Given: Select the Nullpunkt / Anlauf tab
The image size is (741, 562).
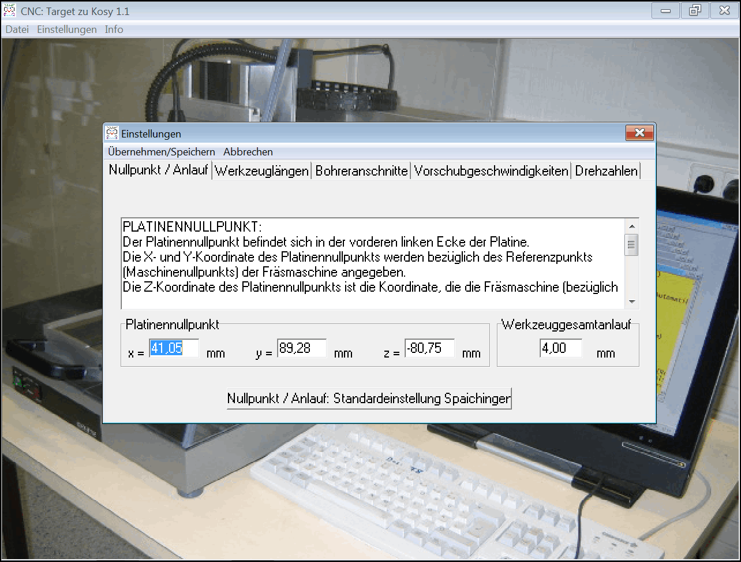Looking at the screenshot, I should pos(158,170).
